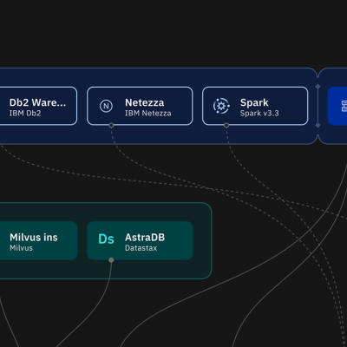347x347 pixels.
Task: Click the IBM Netezza subtitle
Action: (148, 113)
